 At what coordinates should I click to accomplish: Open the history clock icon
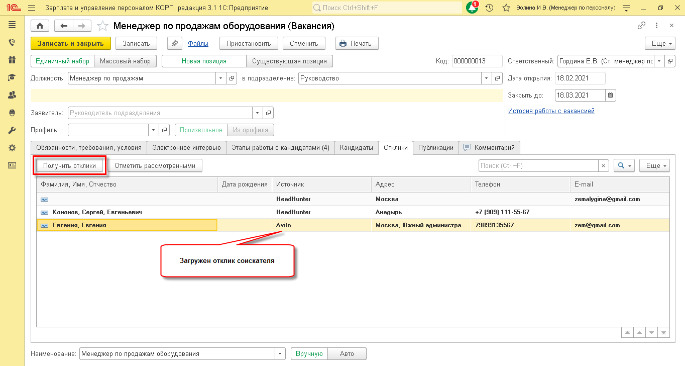click(489, 8)
